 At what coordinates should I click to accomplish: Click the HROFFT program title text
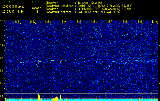point(16,2)
